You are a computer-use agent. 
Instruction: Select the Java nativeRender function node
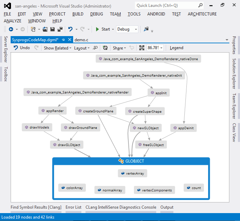click(x=78, y=92)
